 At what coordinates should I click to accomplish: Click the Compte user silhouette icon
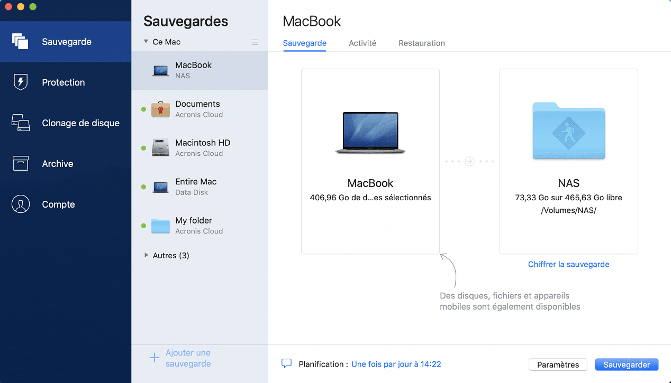point(20,204)
